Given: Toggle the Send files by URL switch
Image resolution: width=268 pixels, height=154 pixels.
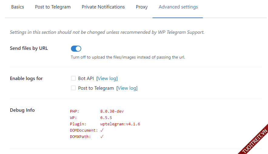Looking at the screenshot, I should point(76,49).
